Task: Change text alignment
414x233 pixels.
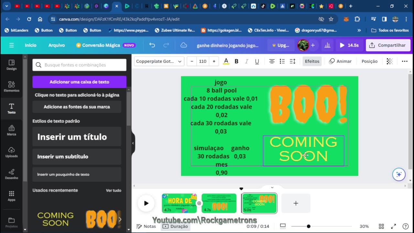Action: 272,61
